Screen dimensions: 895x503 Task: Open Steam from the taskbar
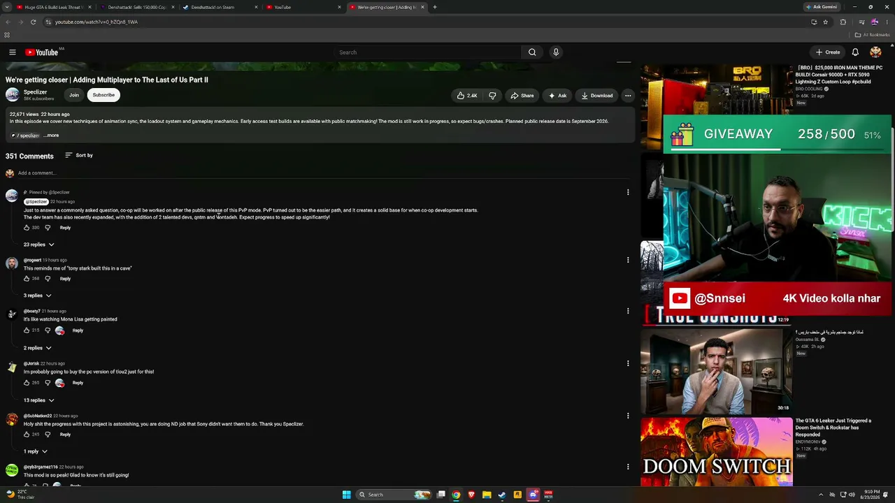point(502,495)
